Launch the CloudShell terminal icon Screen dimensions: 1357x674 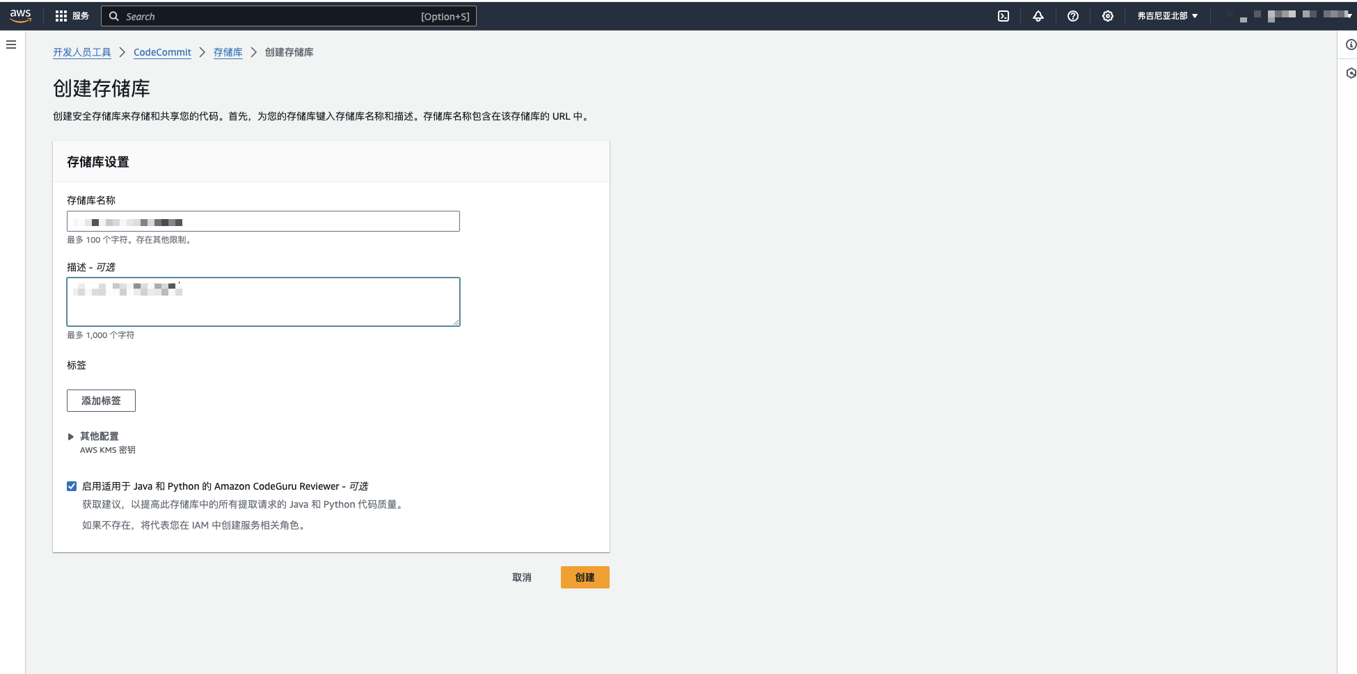[1003, 16]
